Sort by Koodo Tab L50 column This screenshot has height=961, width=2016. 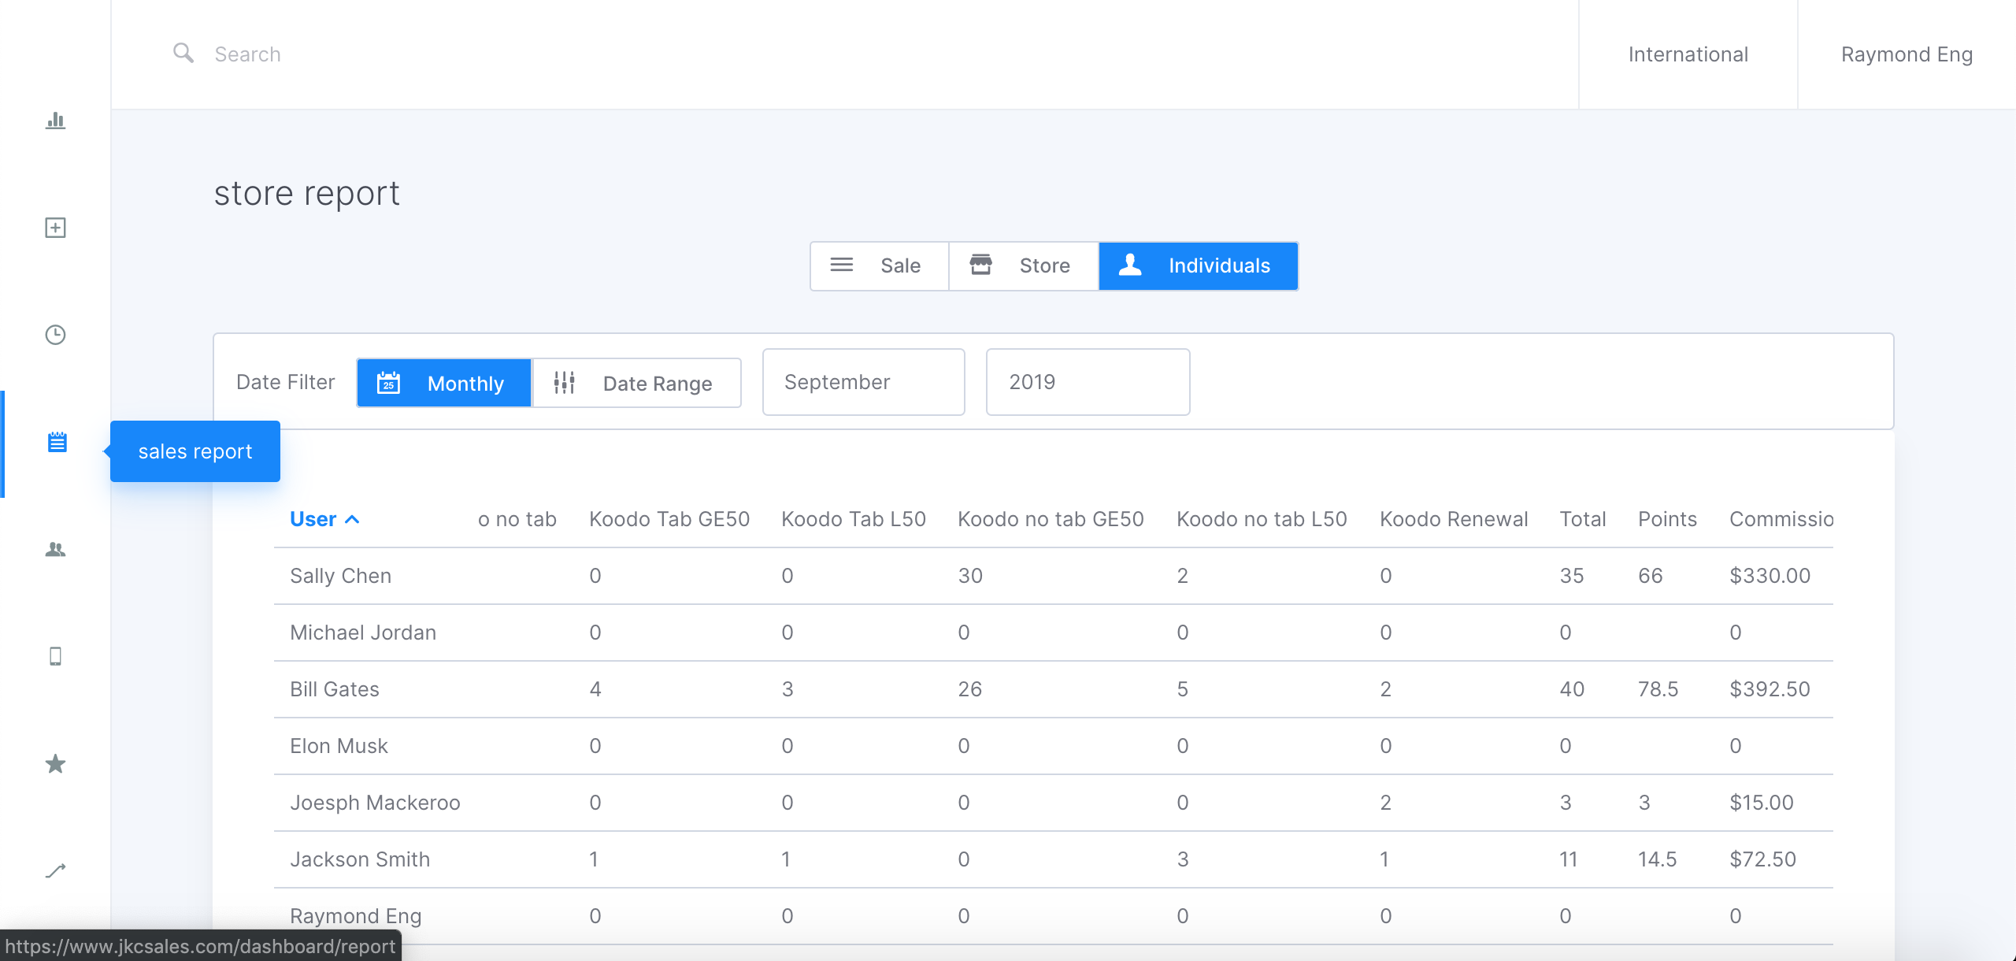click(854, 519)
